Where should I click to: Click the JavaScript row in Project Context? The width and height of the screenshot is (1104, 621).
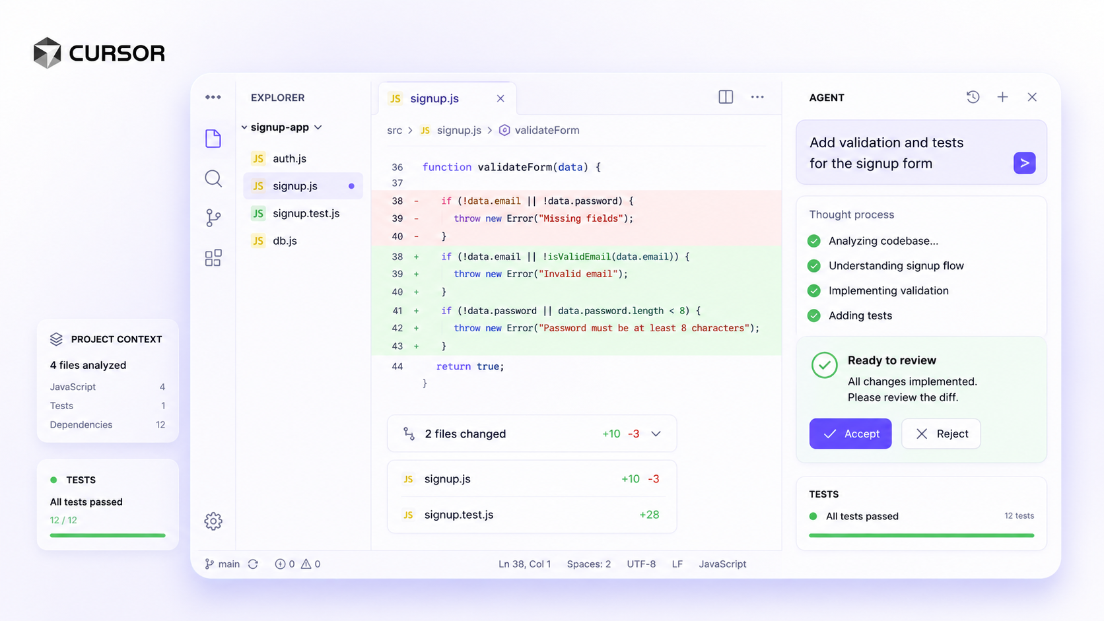click(108, 387)
